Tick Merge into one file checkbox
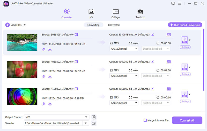207x131 pixels. click(145, 120)
